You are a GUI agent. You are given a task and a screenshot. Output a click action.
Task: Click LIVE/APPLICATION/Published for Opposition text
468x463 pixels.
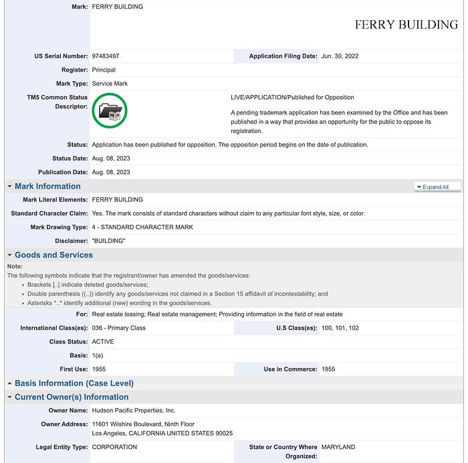pos(292,98)
